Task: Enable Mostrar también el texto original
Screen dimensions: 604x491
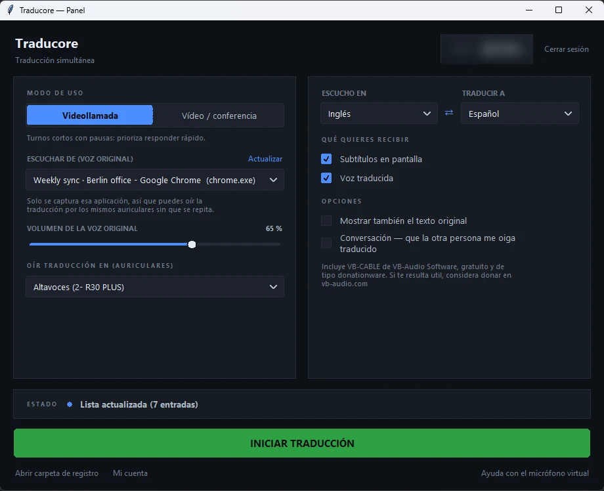Action: coord(326,221)
